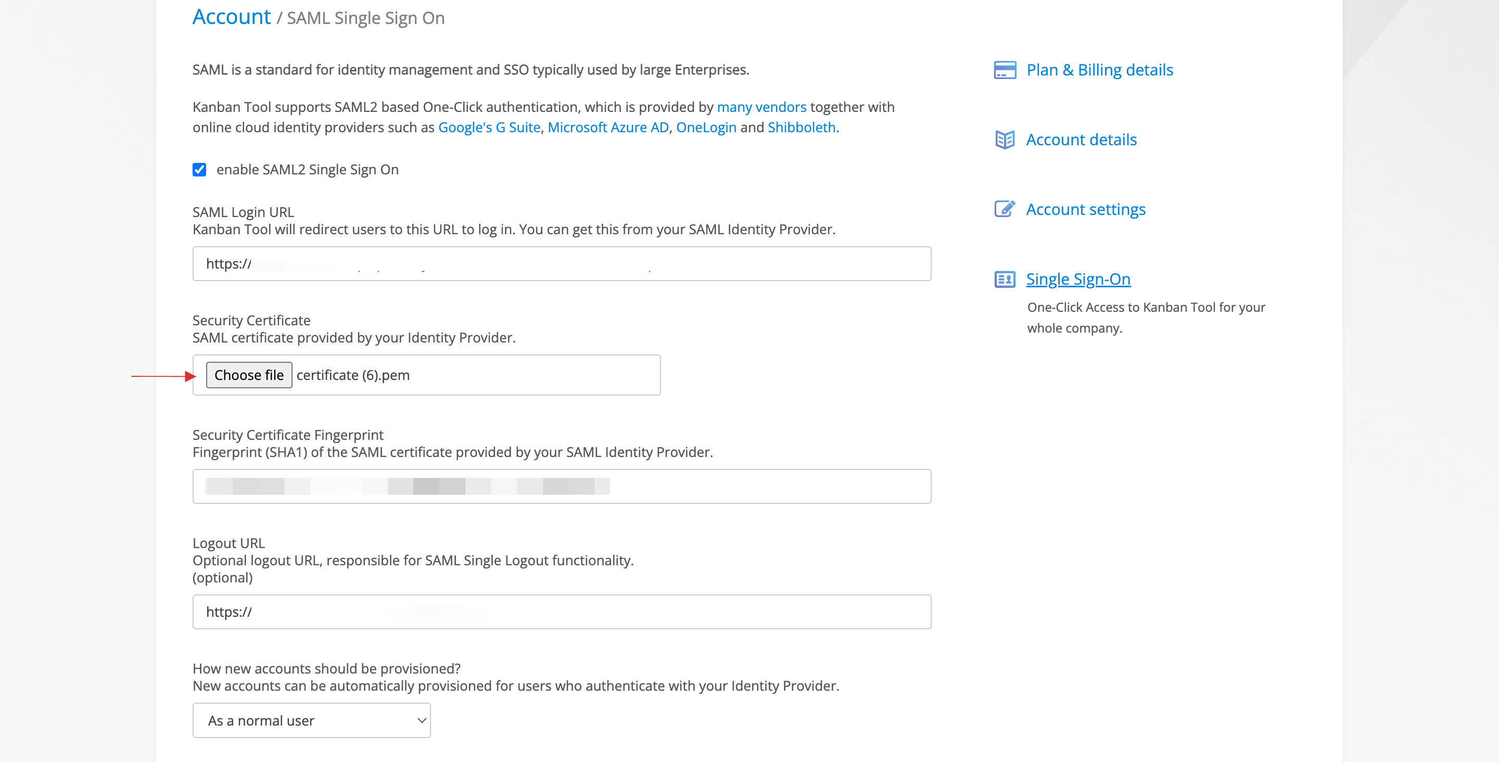
Task: Click the Account details menu item
Action: click(x=1081, y=139)
